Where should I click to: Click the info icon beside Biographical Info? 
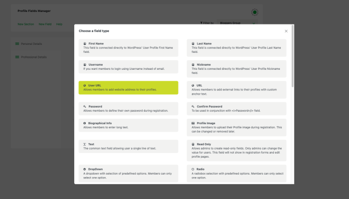[x=85, y=123]
